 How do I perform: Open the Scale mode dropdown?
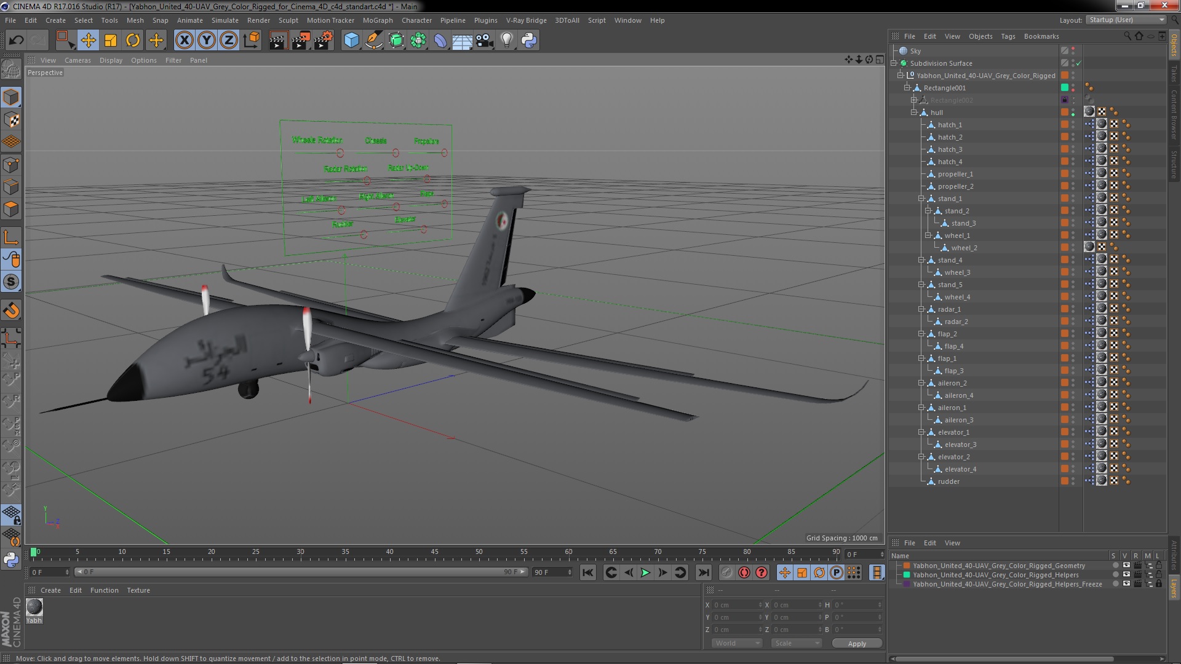pyautogui.click(x=796, y=643)
